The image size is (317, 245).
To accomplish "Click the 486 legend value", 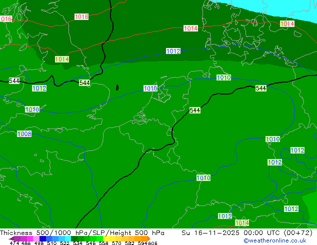I will pos(26,243).
